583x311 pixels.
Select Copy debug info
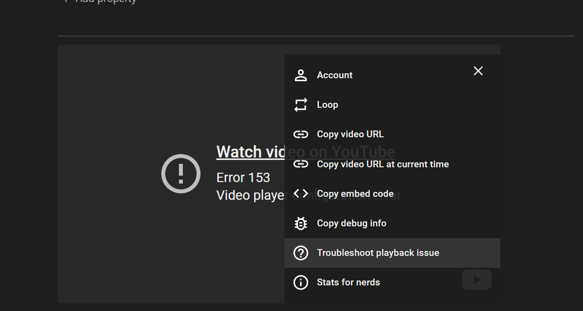pyautogui.click(x=392, y=223)
